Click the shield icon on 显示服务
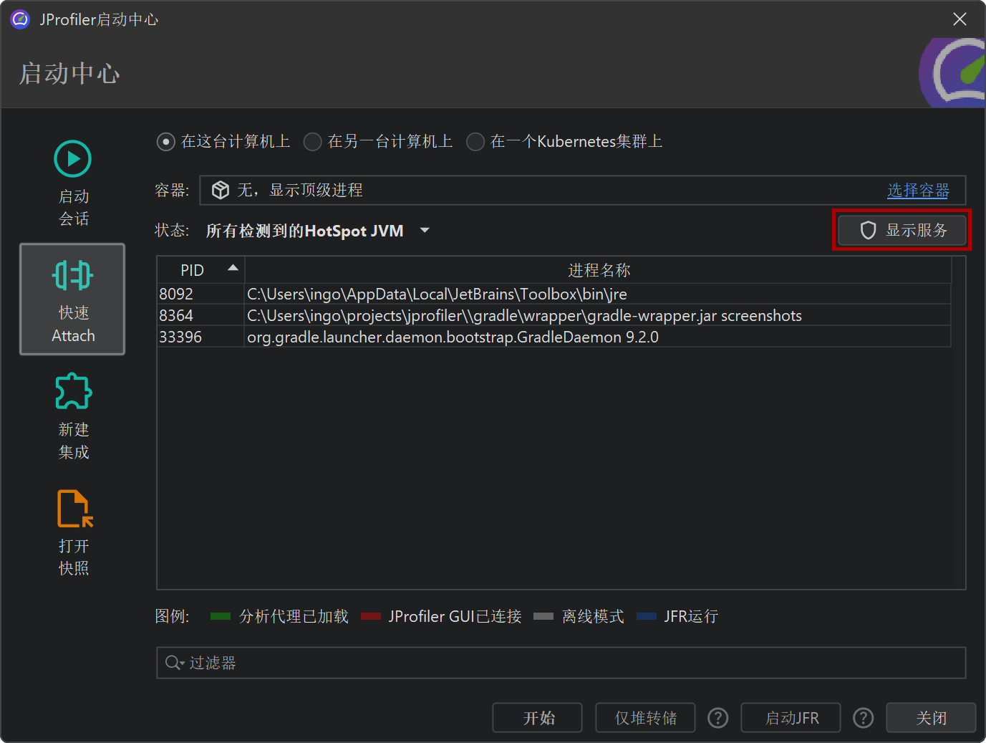 pos(868,230)
